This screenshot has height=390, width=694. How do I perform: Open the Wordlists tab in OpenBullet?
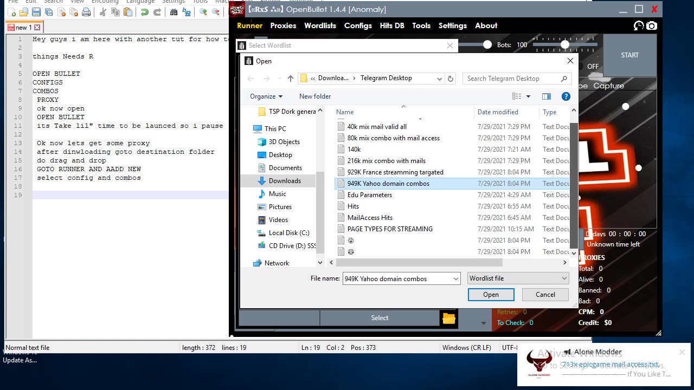320,25
